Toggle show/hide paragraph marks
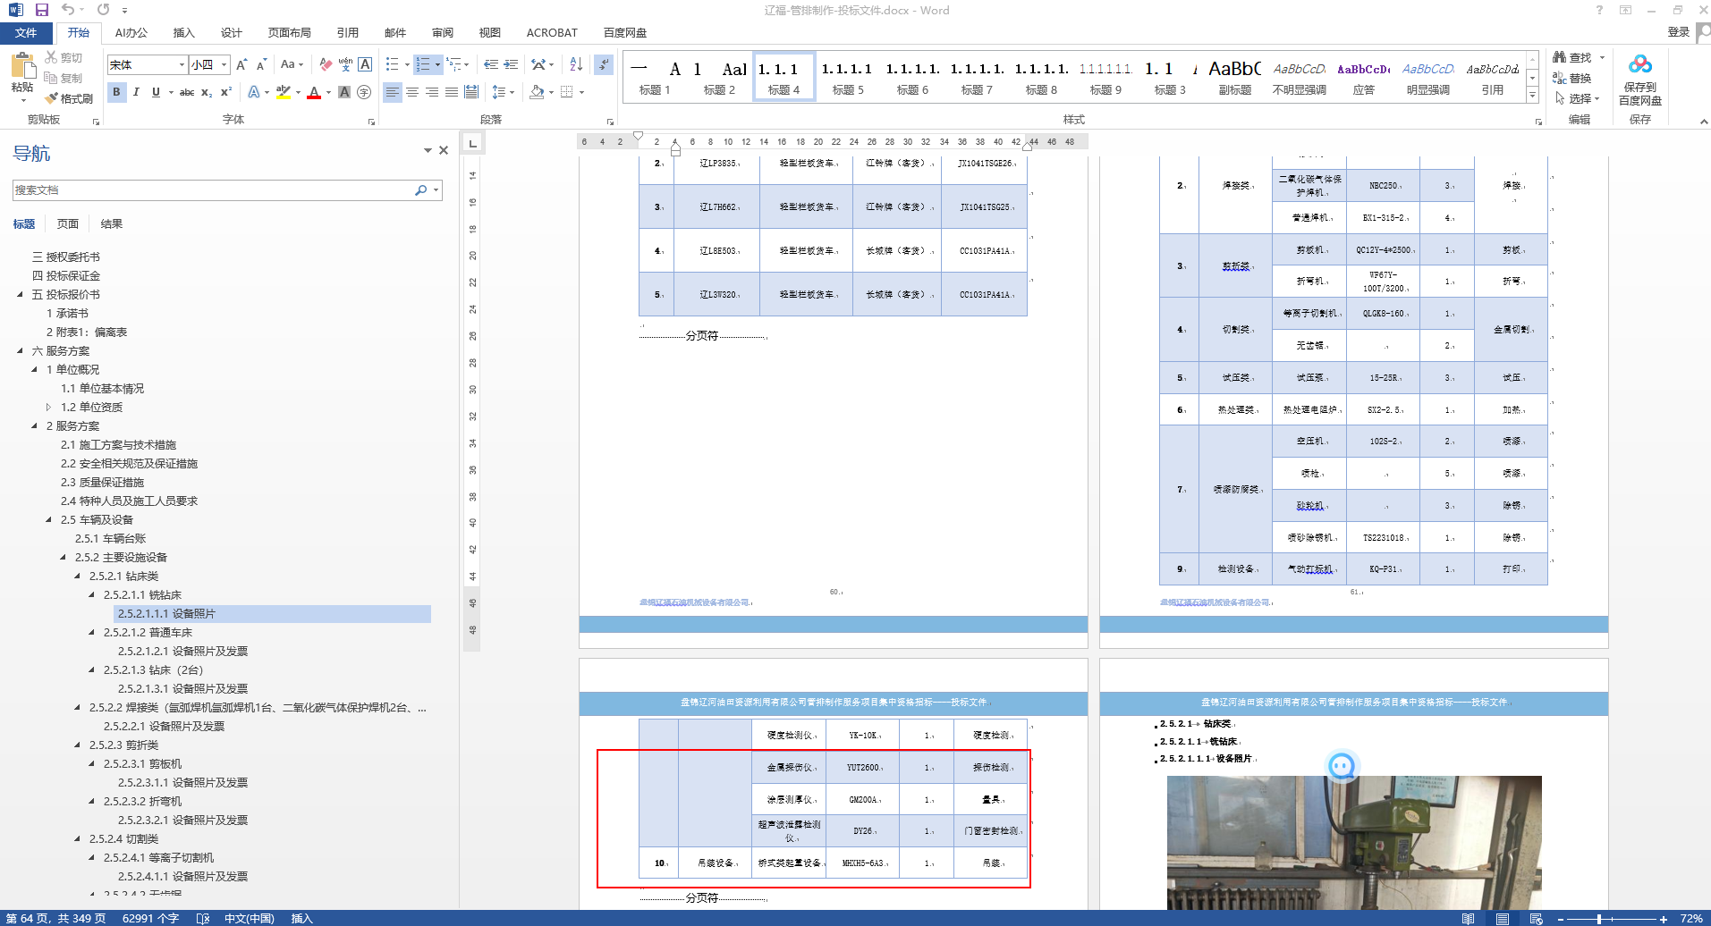The image size is (1711, 926). [x=604, y=64]
